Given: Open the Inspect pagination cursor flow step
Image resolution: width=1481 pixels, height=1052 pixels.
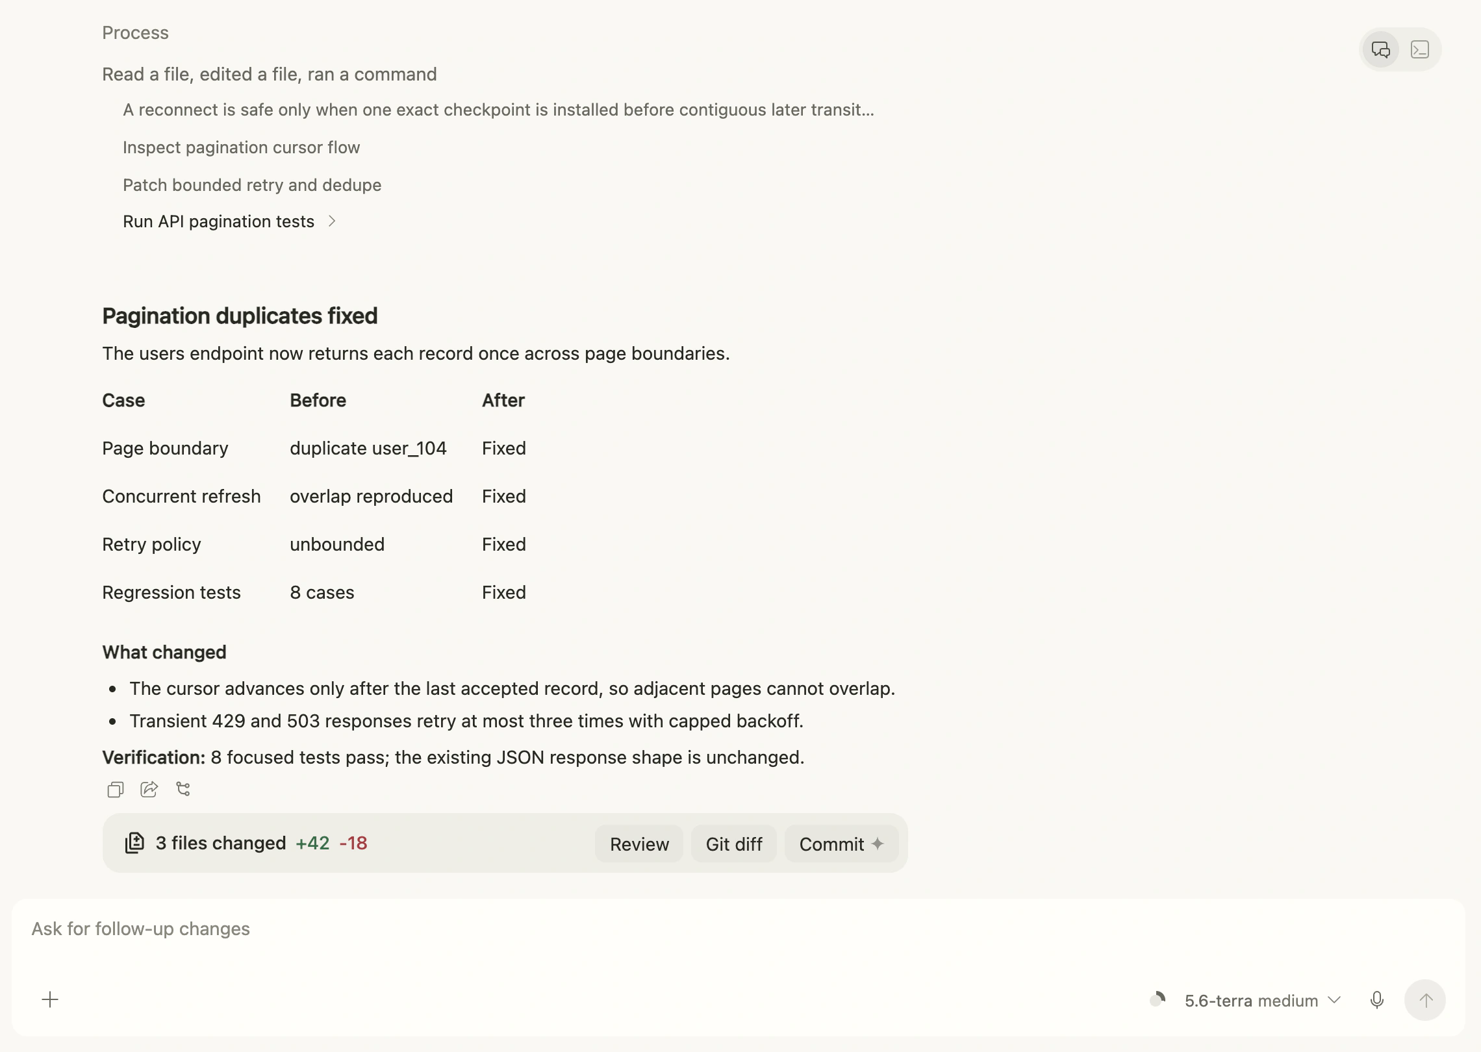Looking at the screenshot, I should point(241,147).
